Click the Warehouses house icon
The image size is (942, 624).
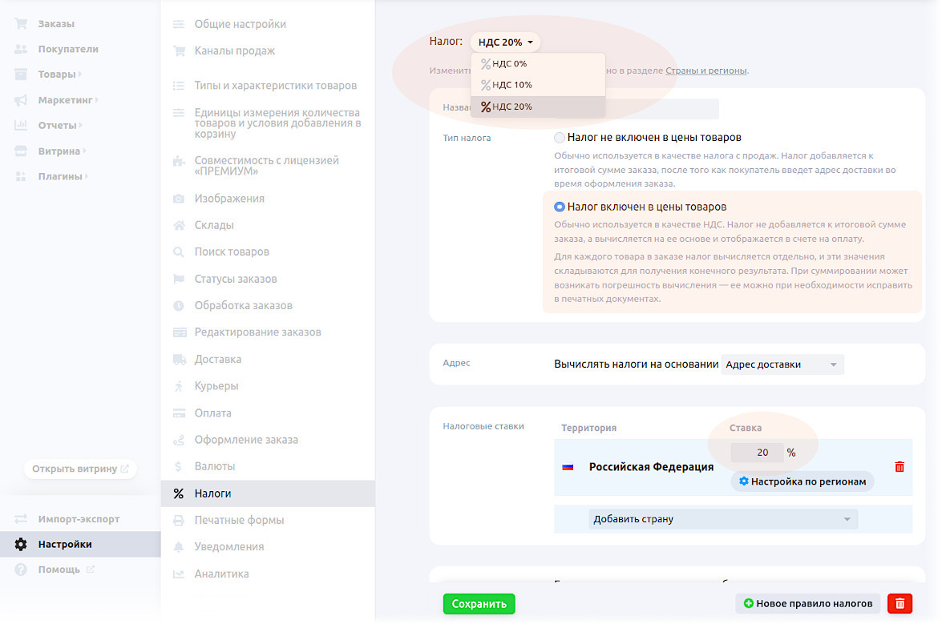coord(179,225)
